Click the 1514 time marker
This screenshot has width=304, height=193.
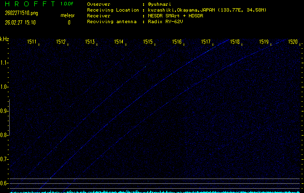point(119,42)
